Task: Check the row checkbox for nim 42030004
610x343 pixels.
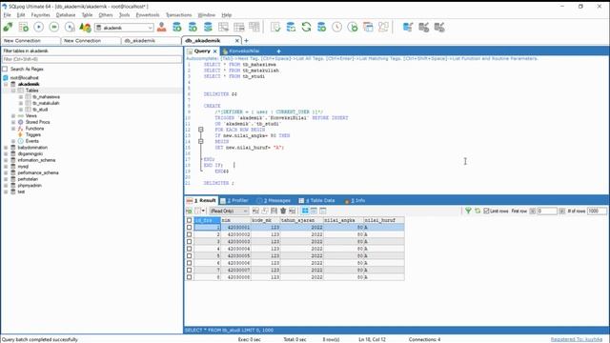Action: pyautogui.click(x=189, y=249)
